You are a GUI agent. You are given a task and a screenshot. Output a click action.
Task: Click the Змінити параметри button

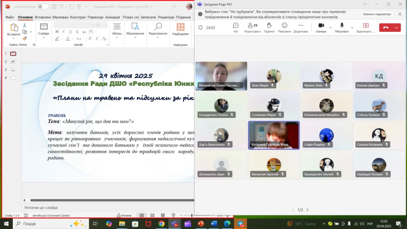coord(377,14)
